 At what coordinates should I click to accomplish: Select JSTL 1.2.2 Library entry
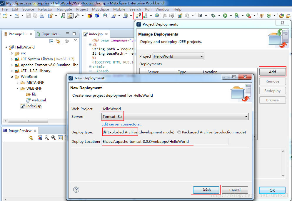[x=33, y=71]
